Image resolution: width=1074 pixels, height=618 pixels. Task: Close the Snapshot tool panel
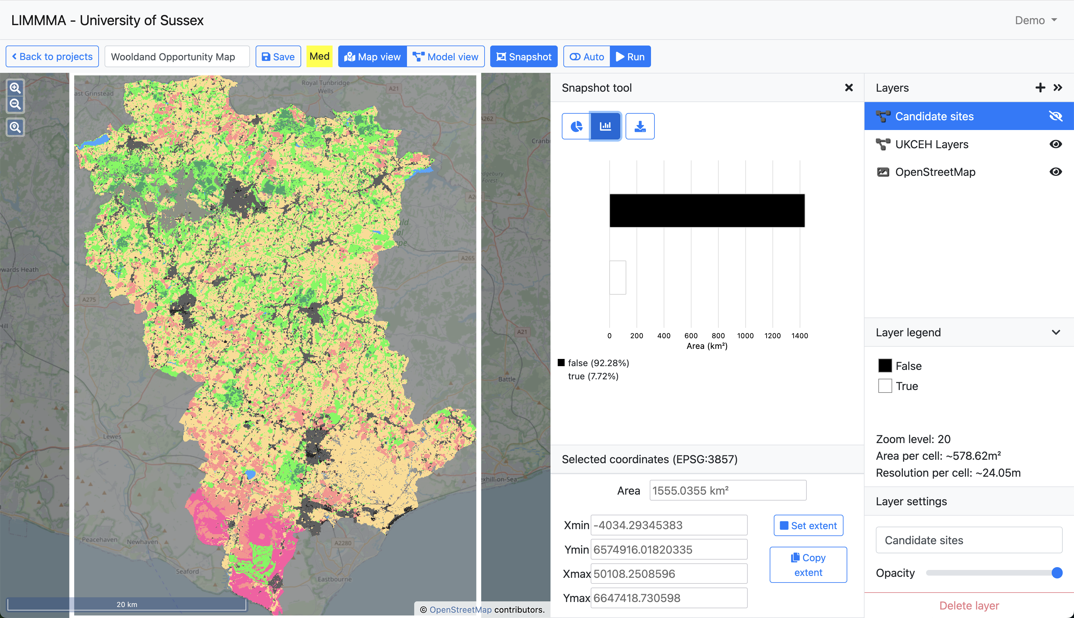(x=849, y=88)
